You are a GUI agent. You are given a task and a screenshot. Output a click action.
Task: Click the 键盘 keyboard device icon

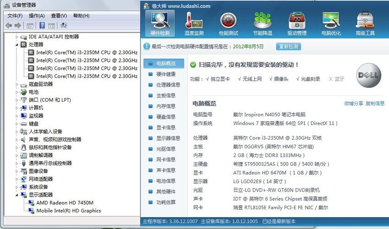[23, 124]
